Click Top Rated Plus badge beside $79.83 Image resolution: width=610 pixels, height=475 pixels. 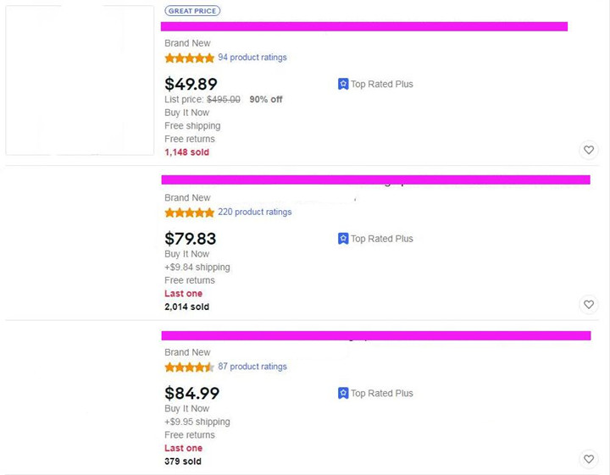375,239
